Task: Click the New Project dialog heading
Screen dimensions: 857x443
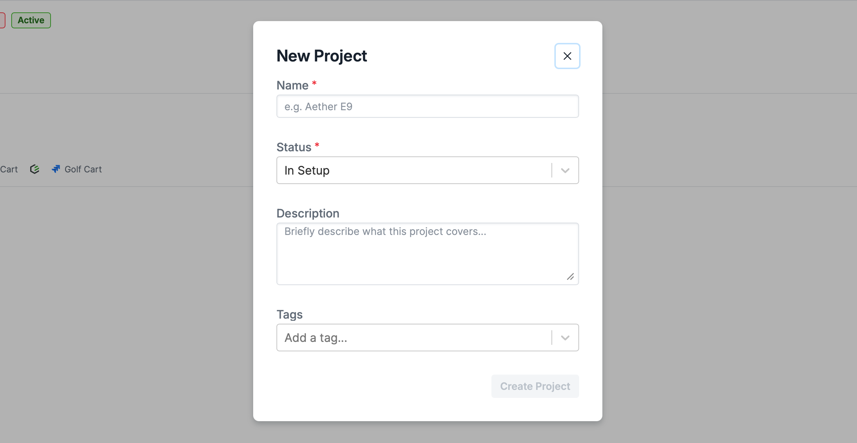Action: [322, 56]
